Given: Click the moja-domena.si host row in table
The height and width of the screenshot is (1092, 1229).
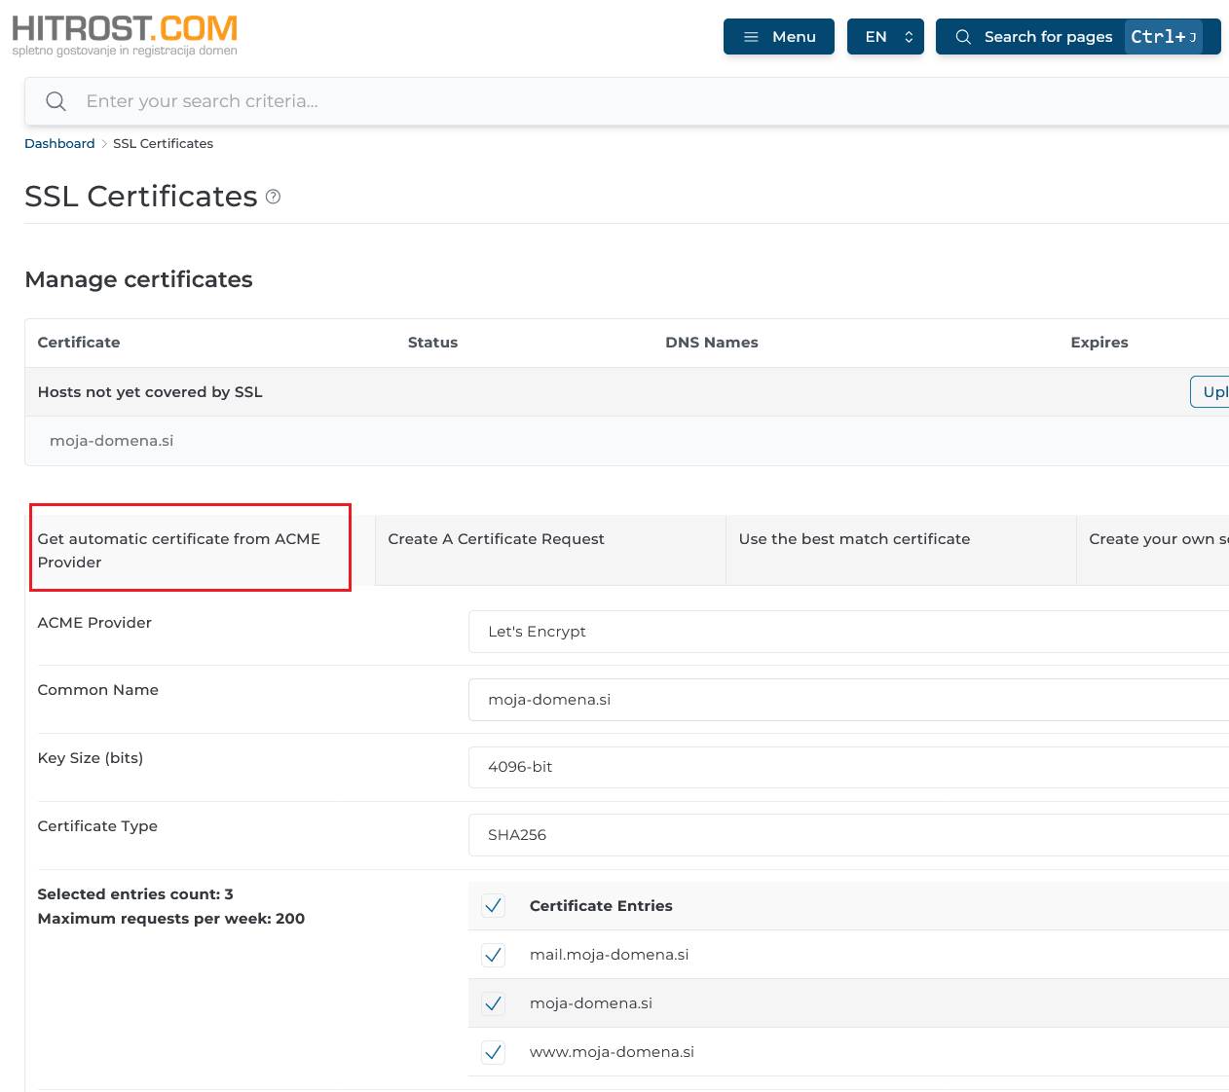Looking at the screenshot, I should (x=627, y=441).
